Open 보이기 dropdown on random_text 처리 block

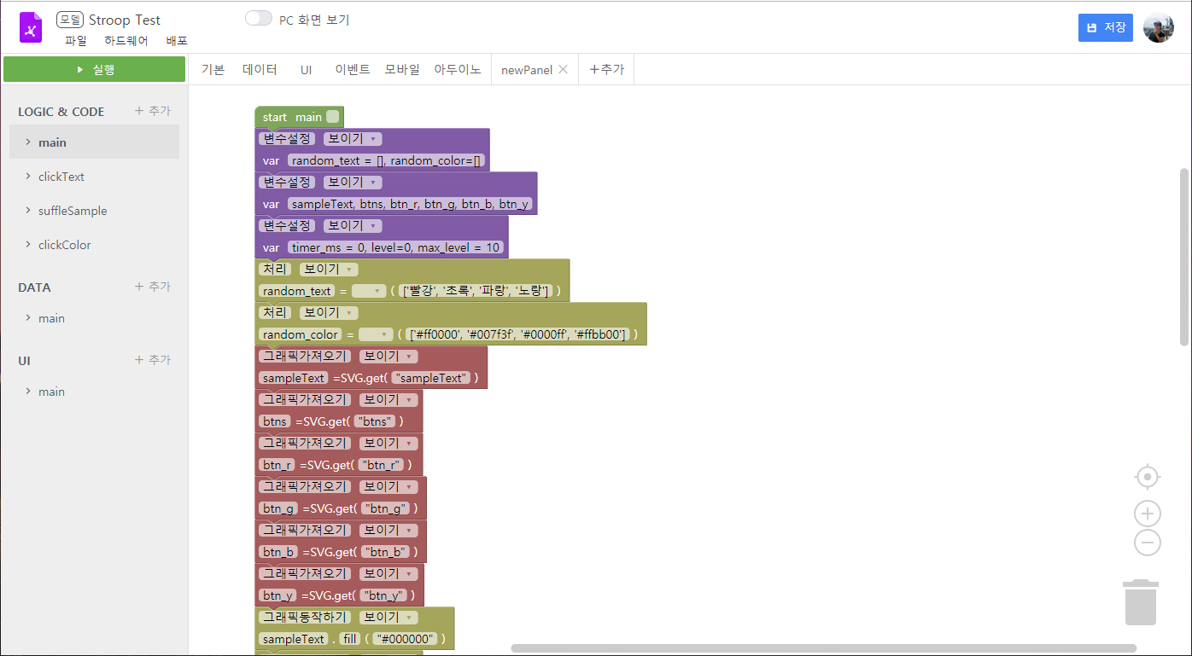tap(329, 269)
